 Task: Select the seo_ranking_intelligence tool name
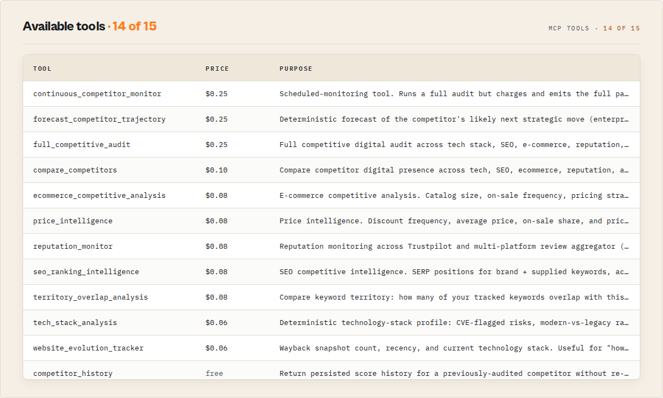(86, 272)
